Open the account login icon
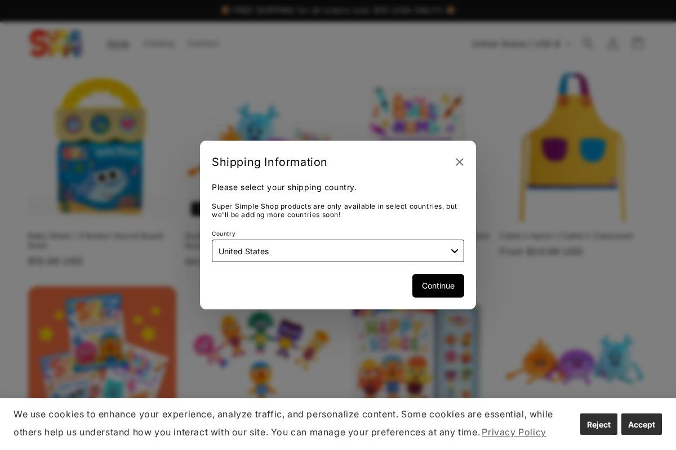Screen dimensions: 676x450 coord(613,43)
